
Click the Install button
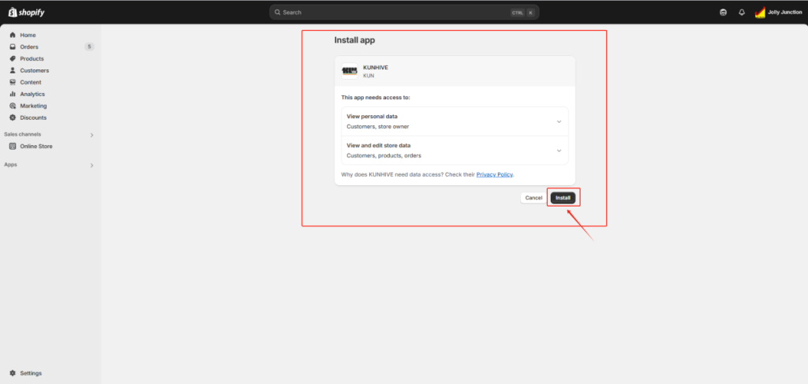[563, 198]
